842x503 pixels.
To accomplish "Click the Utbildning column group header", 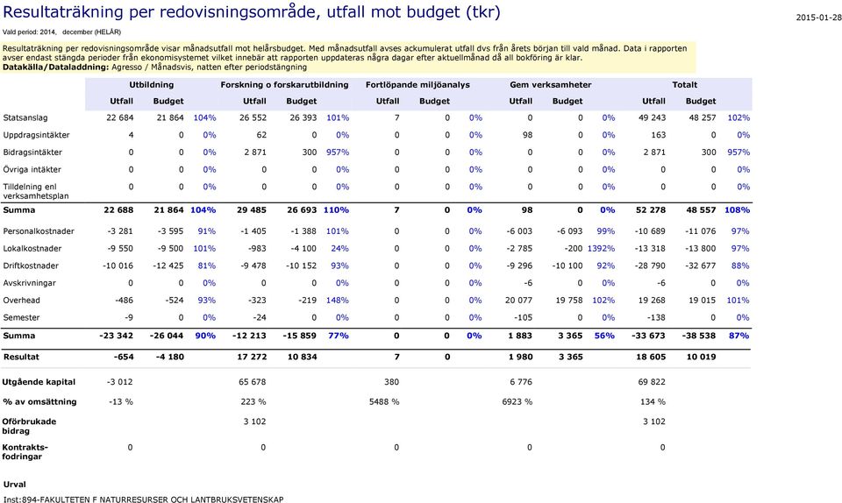I will click(152, 85).
